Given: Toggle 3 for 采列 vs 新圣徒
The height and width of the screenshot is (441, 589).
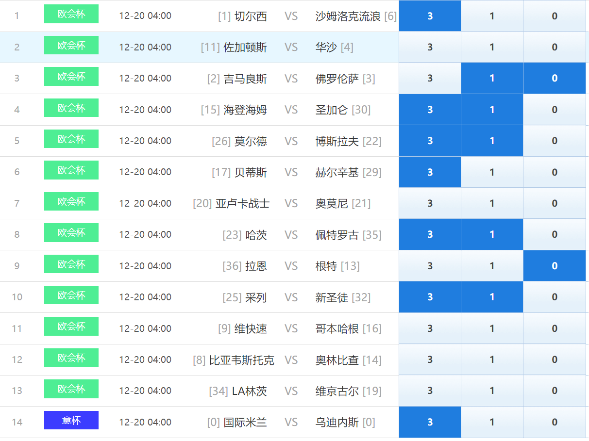Looking at the screenshot, I should click(x=430, y=297).
